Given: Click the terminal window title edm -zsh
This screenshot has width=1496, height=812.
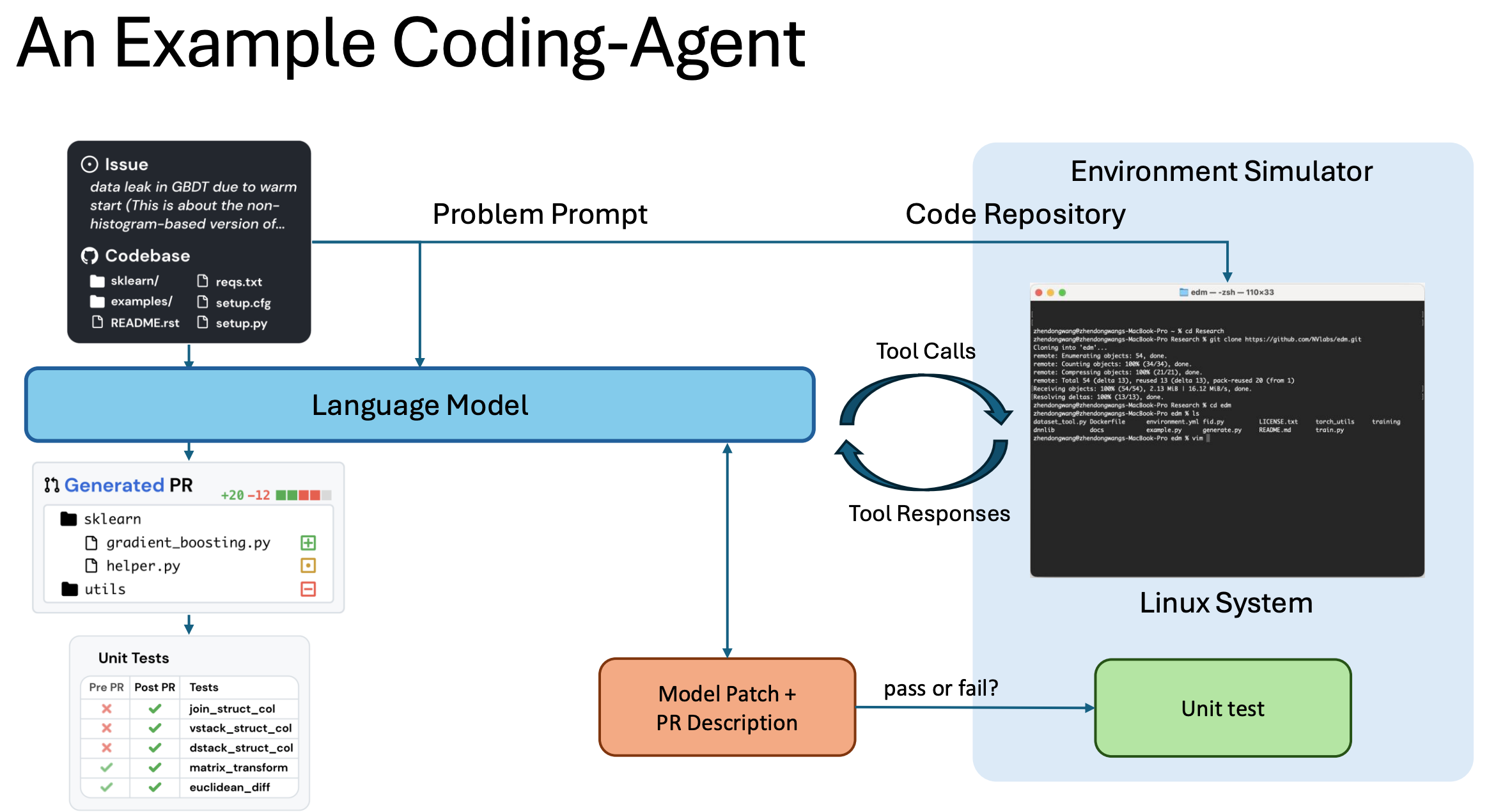Looking at the screenshot, I should coord(1232,292).
